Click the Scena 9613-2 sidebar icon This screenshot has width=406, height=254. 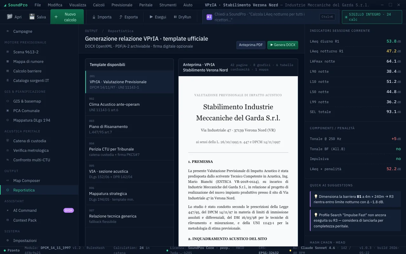8,52
